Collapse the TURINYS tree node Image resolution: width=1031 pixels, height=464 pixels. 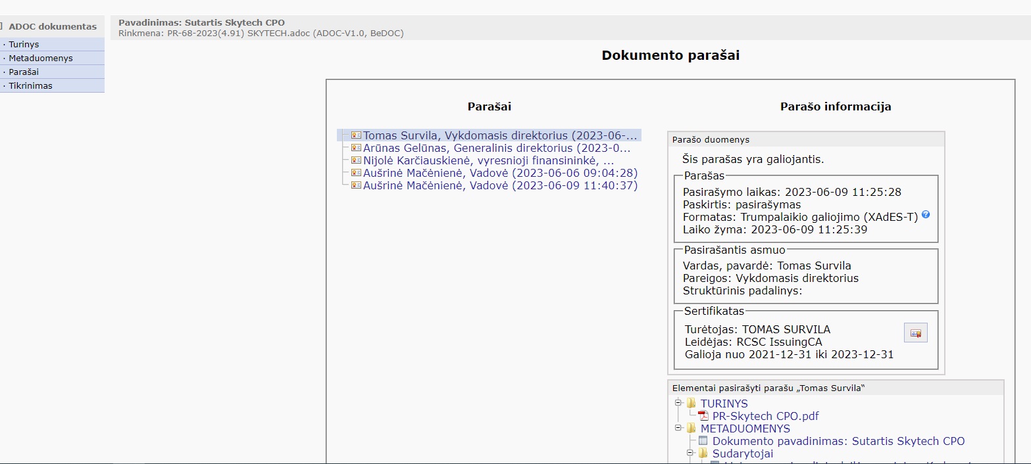[x=678, y=402]
